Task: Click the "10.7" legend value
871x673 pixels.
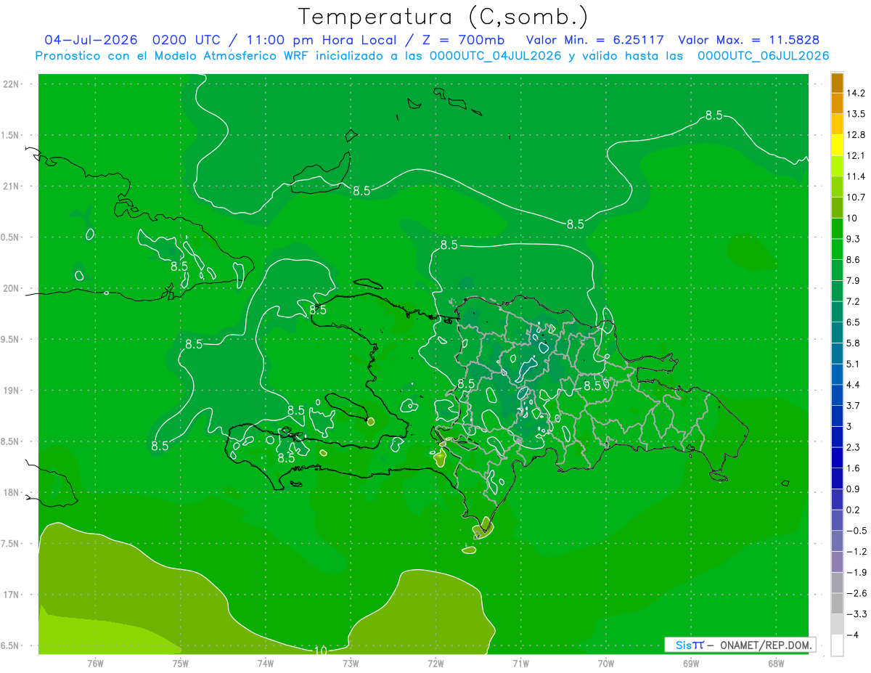Action: (856, 197)
